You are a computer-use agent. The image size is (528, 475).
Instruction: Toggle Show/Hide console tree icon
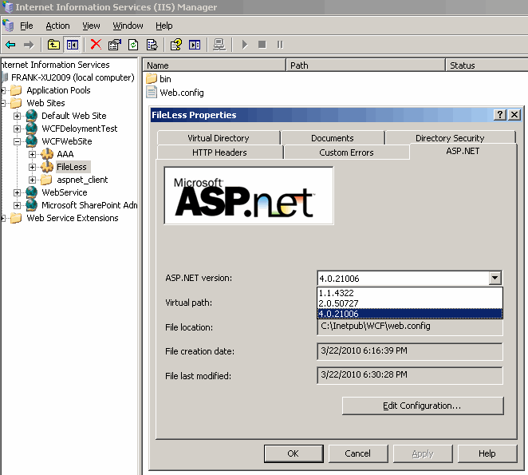[x=73, y=45]
